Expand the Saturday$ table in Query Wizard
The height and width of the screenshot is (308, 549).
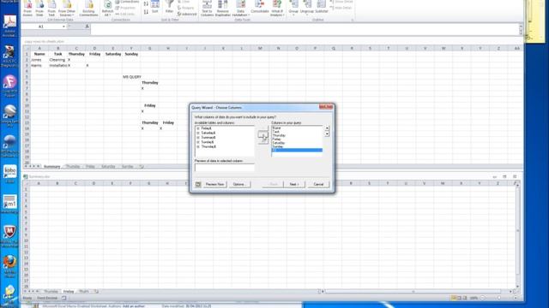click(198, 133)
